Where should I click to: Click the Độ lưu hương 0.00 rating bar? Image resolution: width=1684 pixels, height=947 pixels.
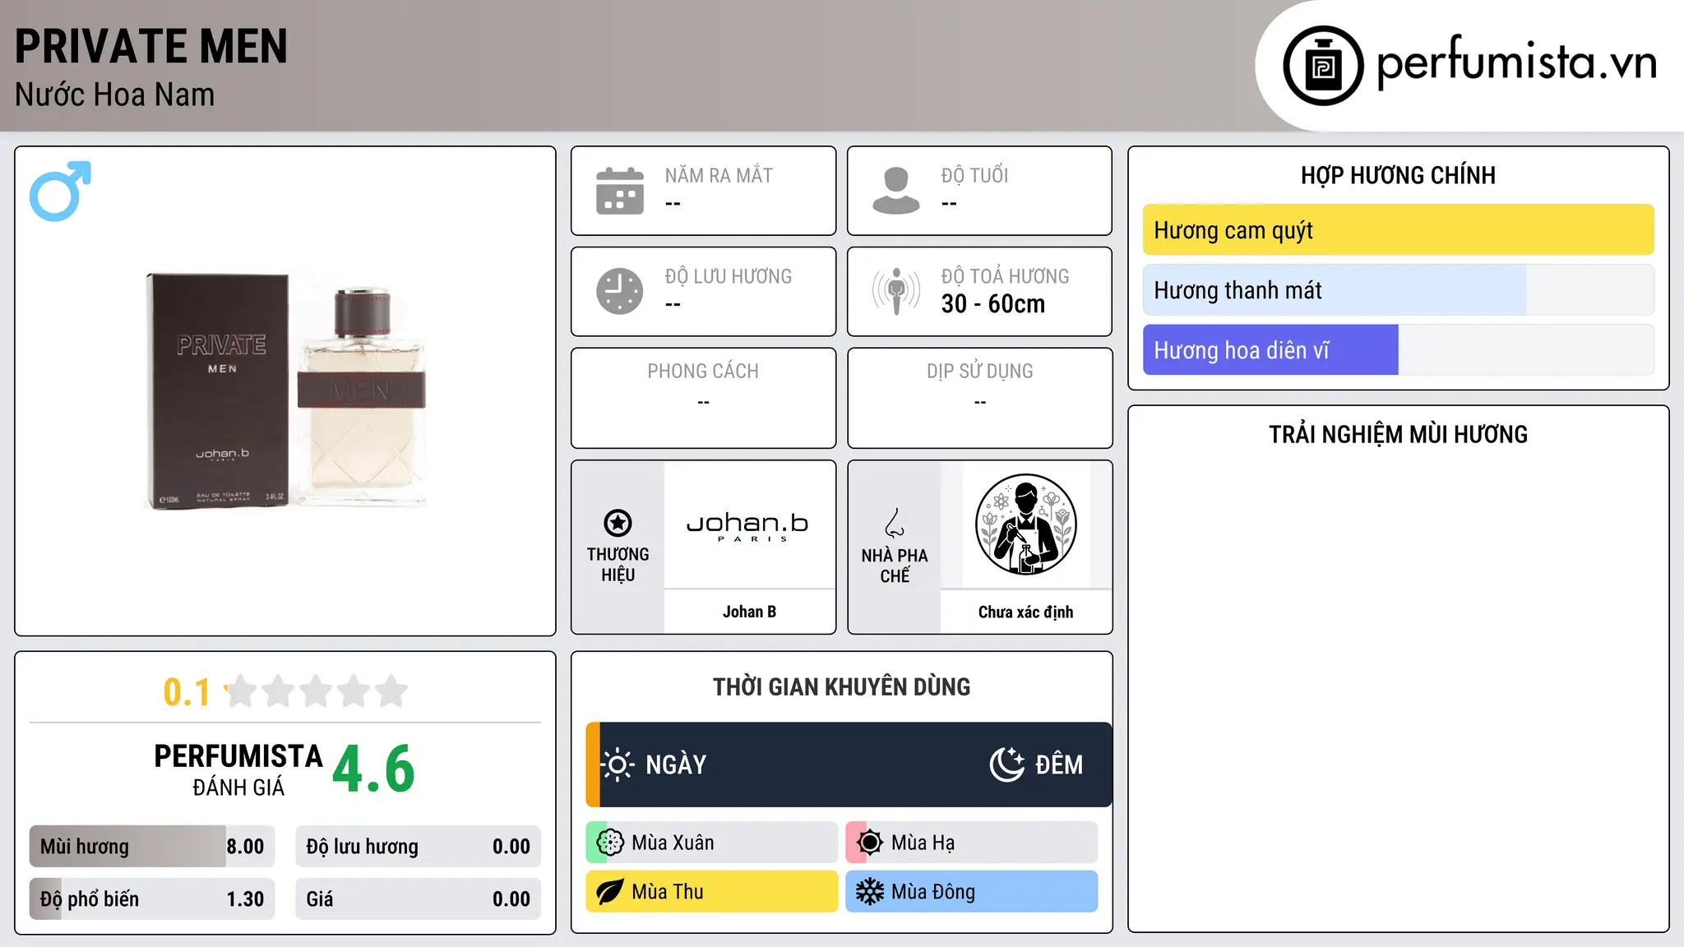pos(419,847)
